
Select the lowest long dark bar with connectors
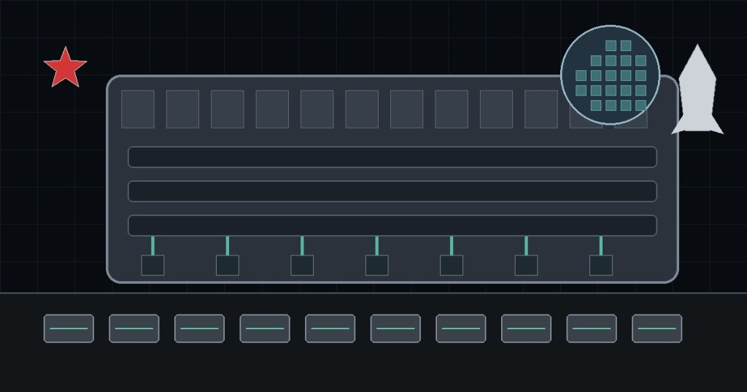click(392, 226)
